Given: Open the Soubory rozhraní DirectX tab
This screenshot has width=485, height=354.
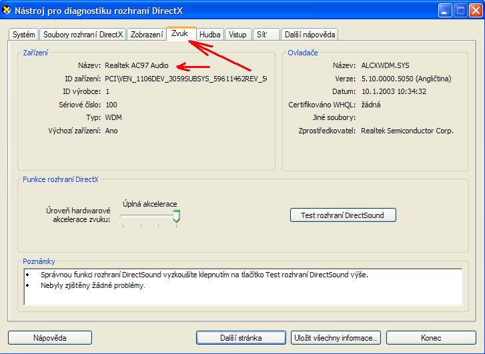Looking at the screenshot, I should (x=83, y=35).
